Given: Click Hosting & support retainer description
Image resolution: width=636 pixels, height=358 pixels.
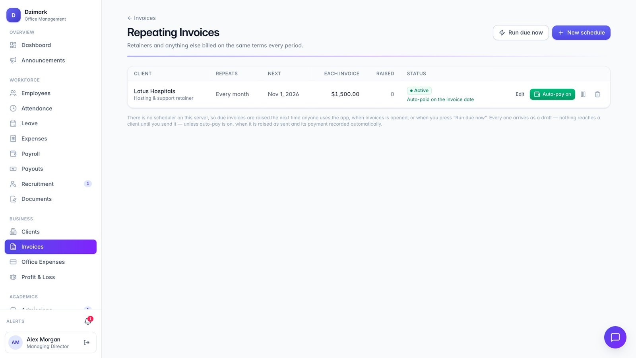Looking at the screenshot, I should tap(163, 98).
